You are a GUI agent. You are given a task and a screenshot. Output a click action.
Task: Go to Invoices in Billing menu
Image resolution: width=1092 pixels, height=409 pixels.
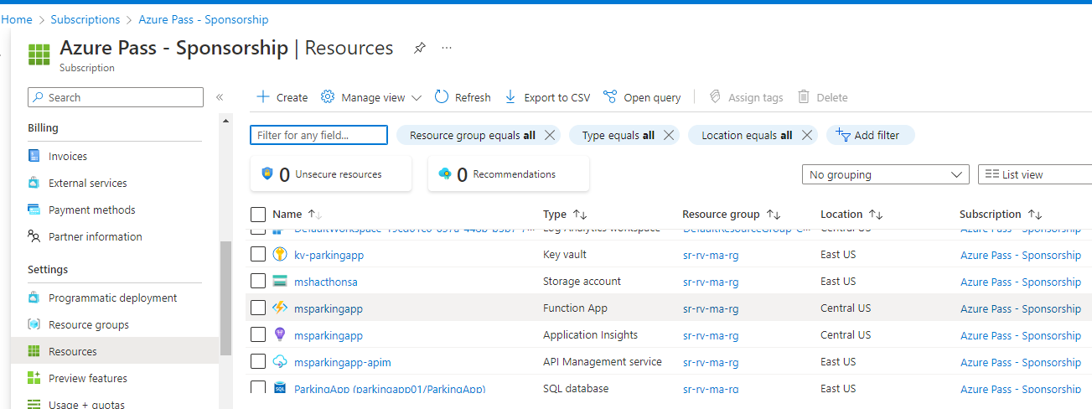[67, 156]
